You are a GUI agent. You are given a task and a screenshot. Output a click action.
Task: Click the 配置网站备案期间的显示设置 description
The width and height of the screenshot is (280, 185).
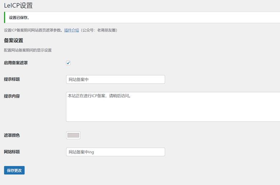[x=28, y=50]
